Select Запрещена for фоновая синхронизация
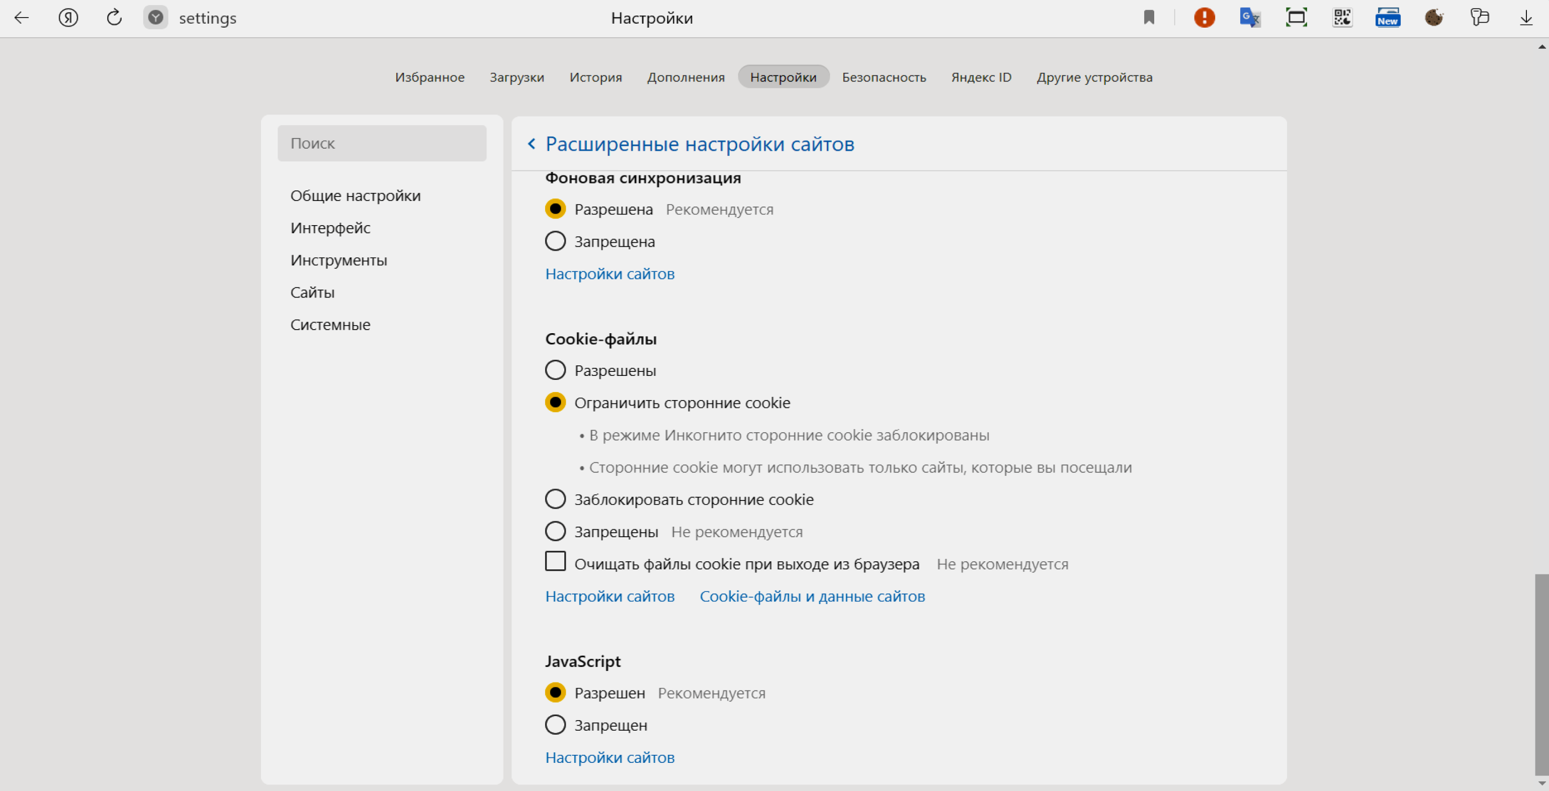Screen dimensions: 1549x791 click(x=555, y=241)
